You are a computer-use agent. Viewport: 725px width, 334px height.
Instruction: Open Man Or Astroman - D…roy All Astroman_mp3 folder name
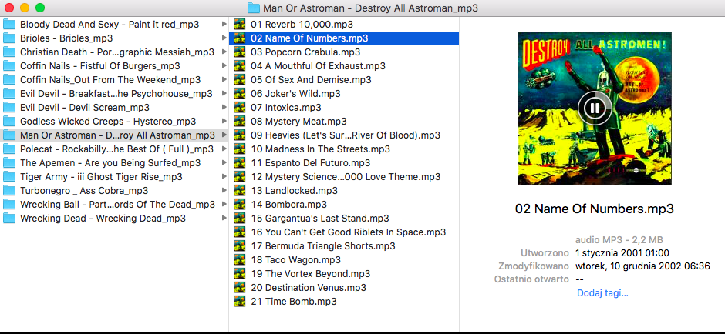click(x=117, y=135)
